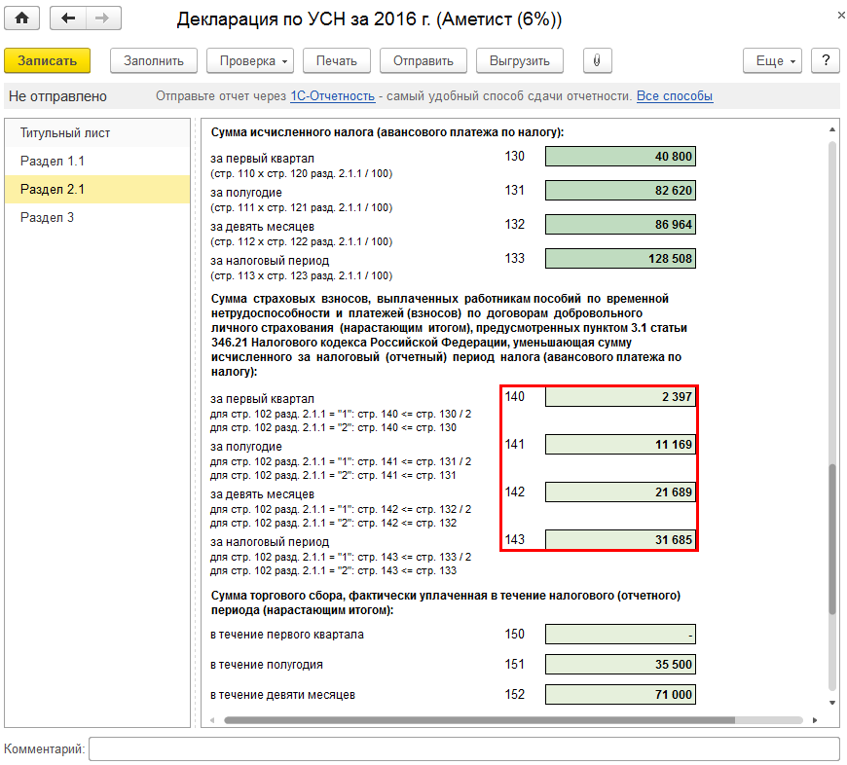The height and width of the screenshot is (765, 847).
Task: Click the horizontal scrollbar left arrow
Action: [212, 720]
